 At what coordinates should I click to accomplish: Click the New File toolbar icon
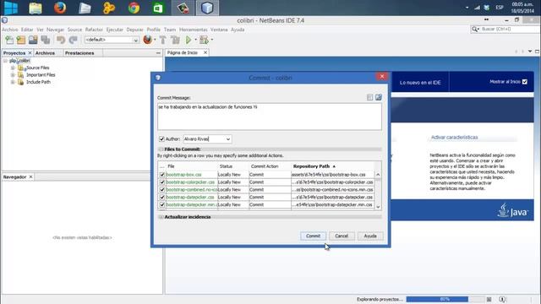(9, 40)
